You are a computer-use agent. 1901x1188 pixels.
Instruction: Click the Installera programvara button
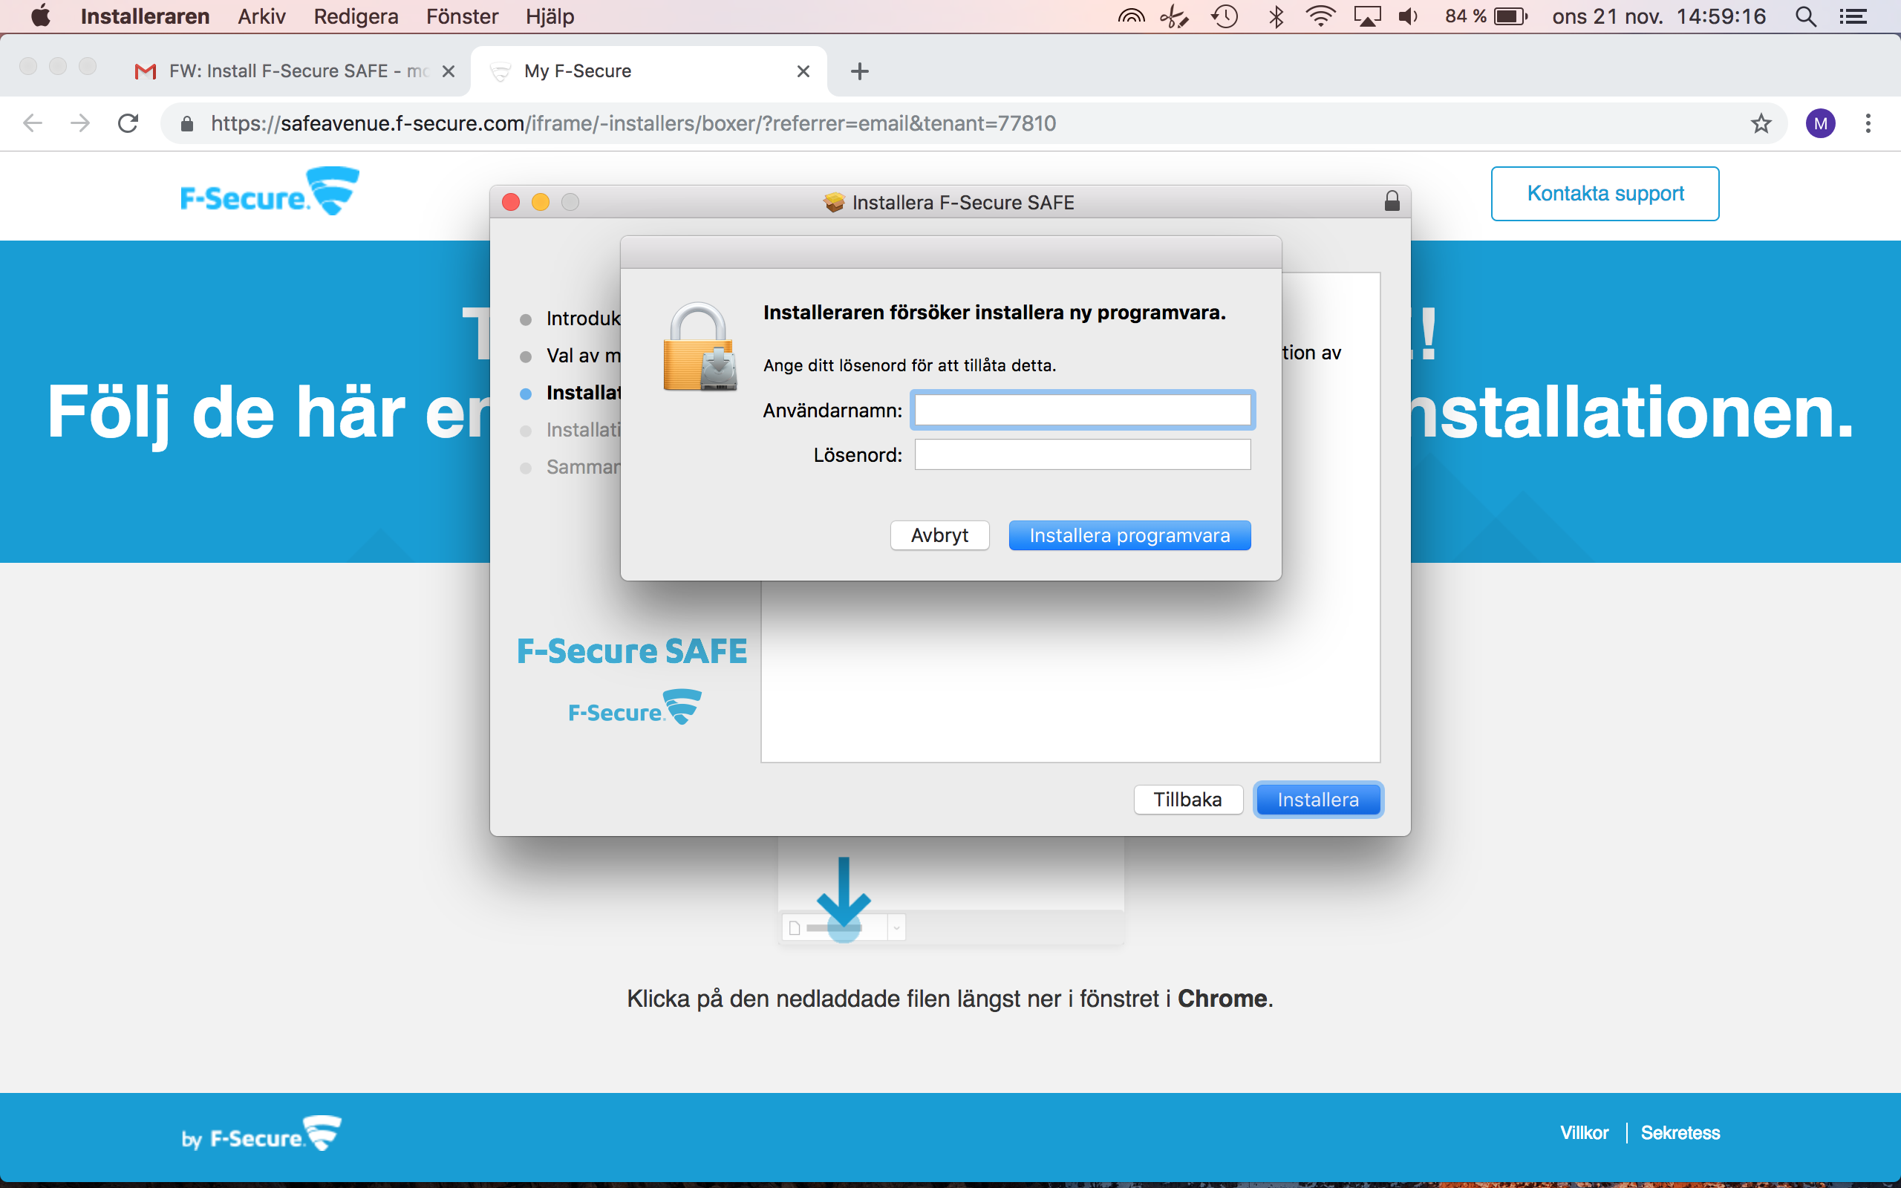1129,535
